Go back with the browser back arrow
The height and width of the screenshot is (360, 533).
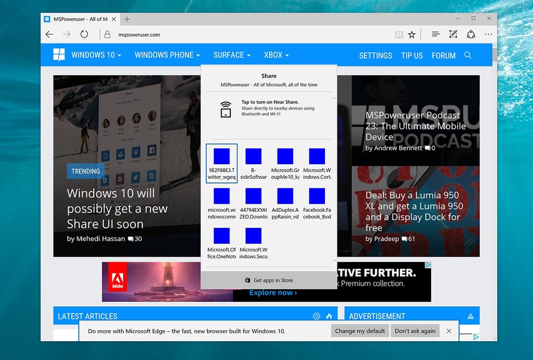[49, 34]
